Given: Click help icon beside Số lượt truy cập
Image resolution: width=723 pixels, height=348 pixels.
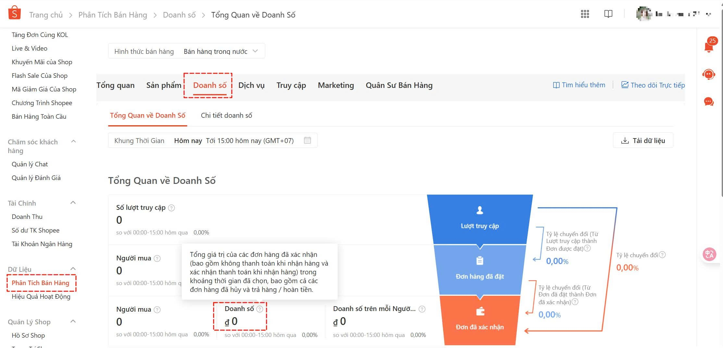Looking at the screenshot, I should pyautogui.click(x=171, y=208).
